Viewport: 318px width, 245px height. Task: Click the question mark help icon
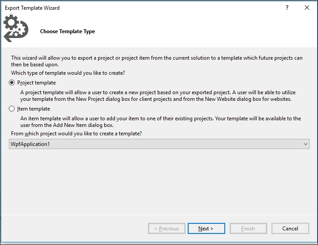click(287, 8)
